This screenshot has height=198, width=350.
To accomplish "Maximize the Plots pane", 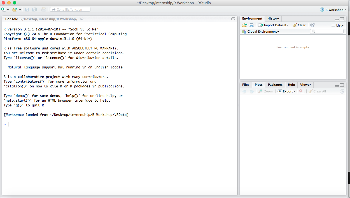I will (342, 85).
